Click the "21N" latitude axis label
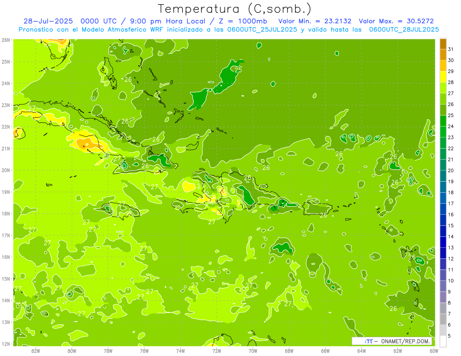This screenshot has width=461, height=356. [x=6, y=149]
